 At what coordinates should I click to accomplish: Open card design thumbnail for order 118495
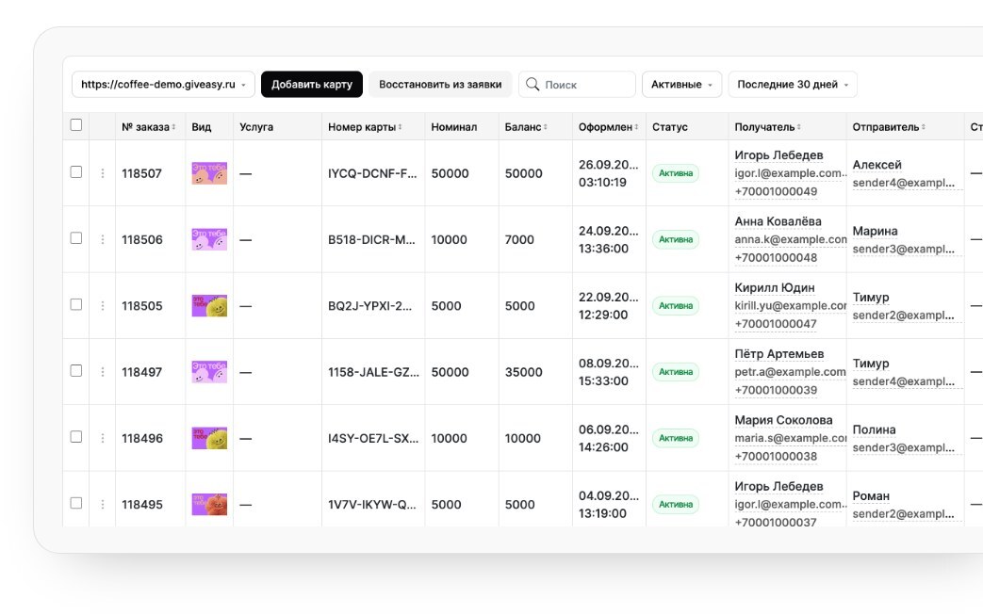209,505
